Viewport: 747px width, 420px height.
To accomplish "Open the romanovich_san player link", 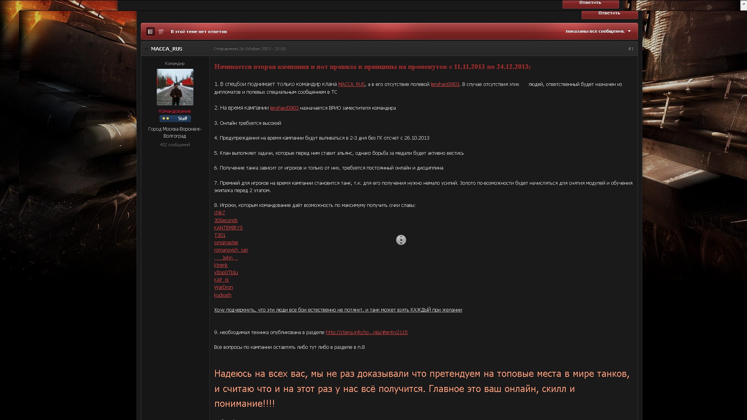I will point(231,250).
